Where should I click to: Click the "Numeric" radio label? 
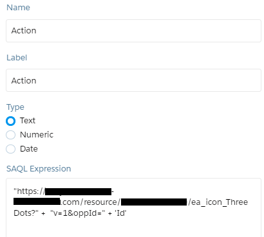click(x=37, y=135)
